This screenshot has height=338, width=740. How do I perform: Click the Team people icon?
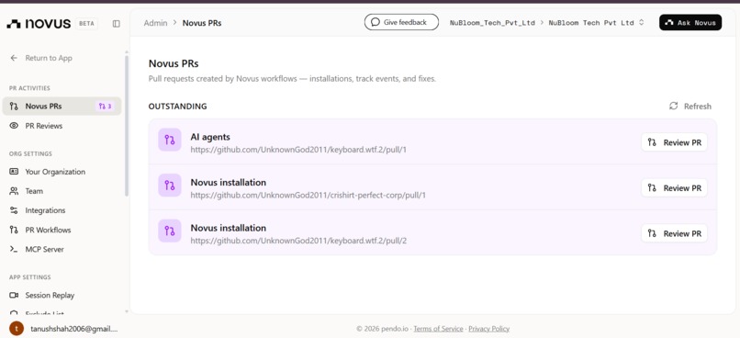click(14, 191)
